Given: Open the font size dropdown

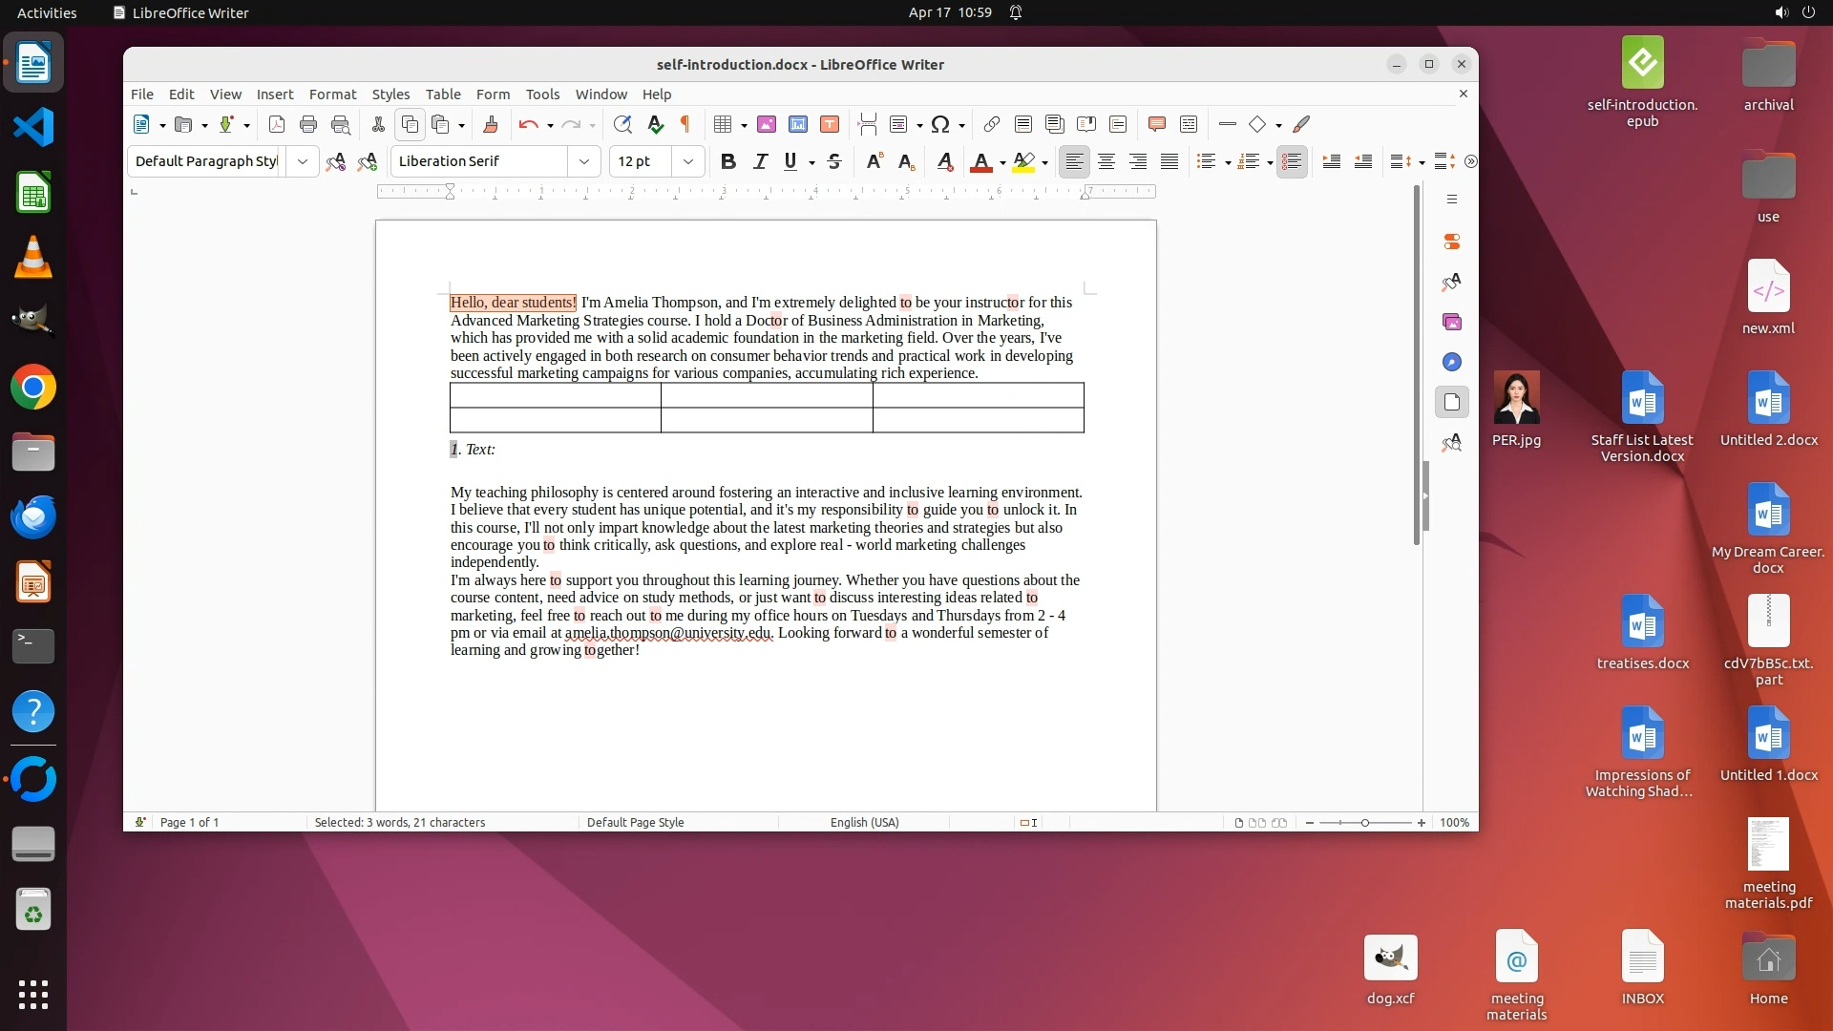Looking at the screenshot, I should point(687,161).
